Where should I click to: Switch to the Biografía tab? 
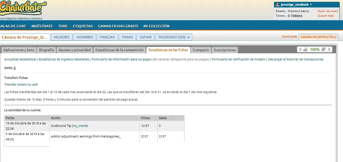click(46, 50)
